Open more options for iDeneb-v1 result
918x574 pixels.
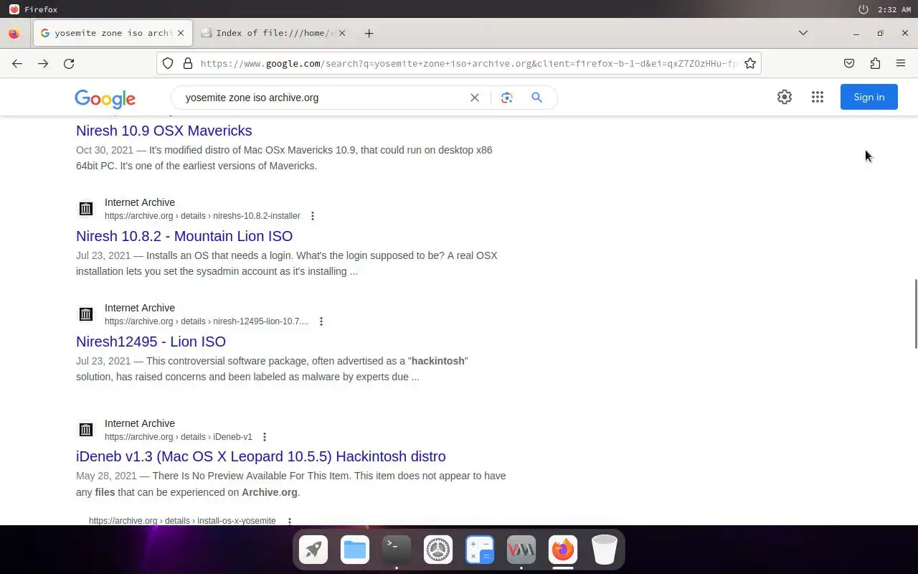click(x=264, y=437)
